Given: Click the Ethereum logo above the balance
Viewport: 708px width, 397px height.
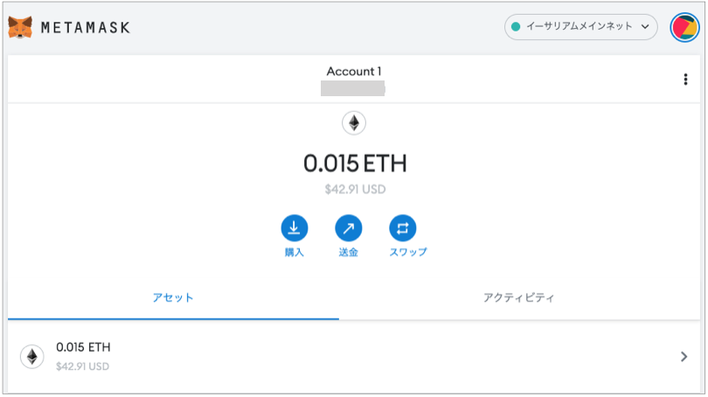Looking at the screenshot, I should point(353,122).
